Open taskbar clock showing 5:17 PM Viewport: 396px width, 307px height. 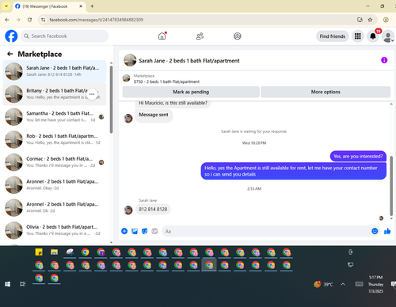pos(375,284)
